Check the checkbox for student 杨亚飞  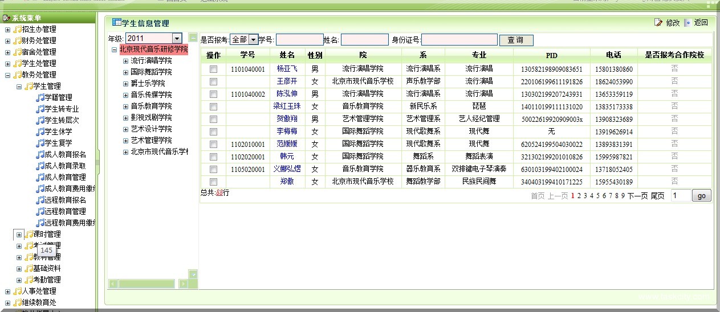[x=213, y=69]
